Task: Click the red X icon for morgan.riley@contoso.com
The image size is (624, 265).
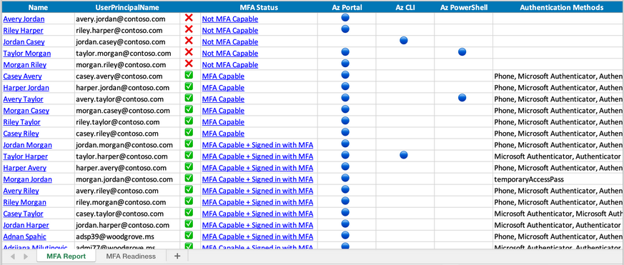Action: point(189,64)
